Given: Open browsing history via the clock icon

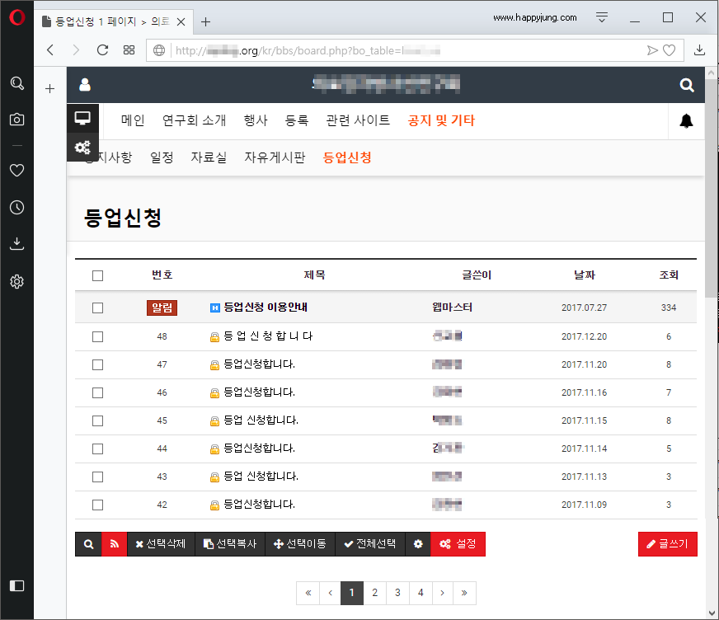Looking at the screenshot, I should click(16, 207).
